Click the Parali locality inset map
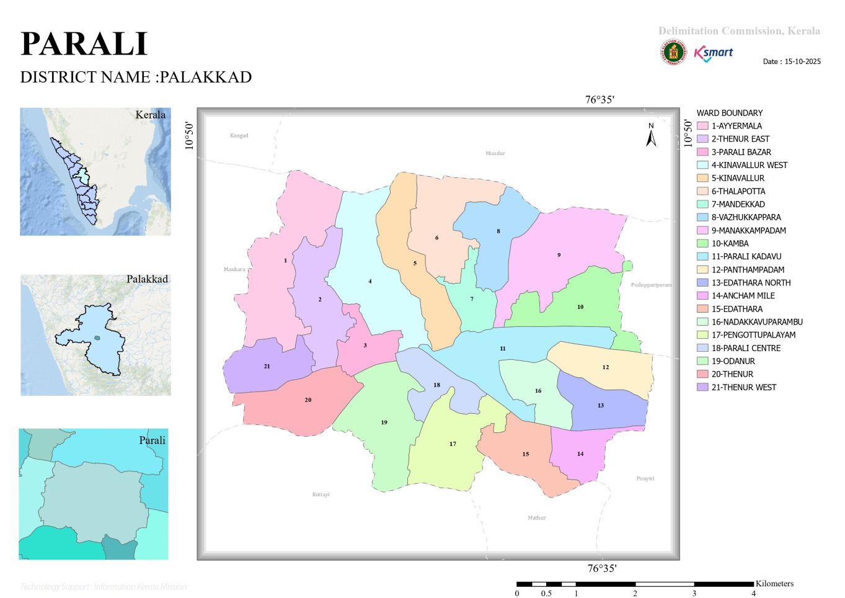This screenshot has width=845, height=598. click(x=94, y=494)
